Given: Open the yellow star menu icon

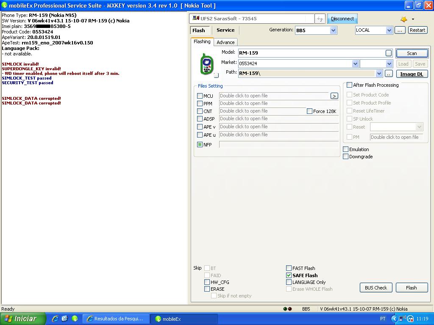Looking at the screenshot, I should pyautogui.click(x=404, y=19).
